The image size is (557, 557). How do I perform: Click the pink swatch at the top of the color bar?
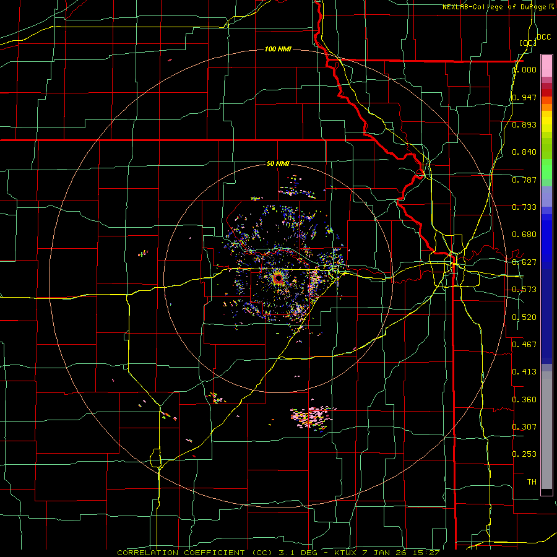(x=546, y=66)
